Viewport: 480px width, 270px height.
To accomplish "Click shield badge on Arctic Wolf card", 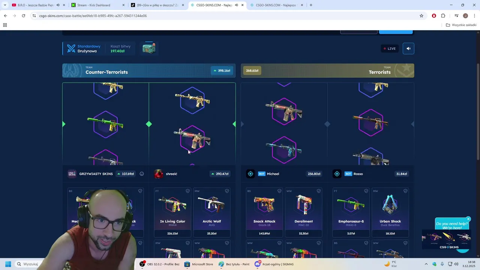I will (227, 191).
